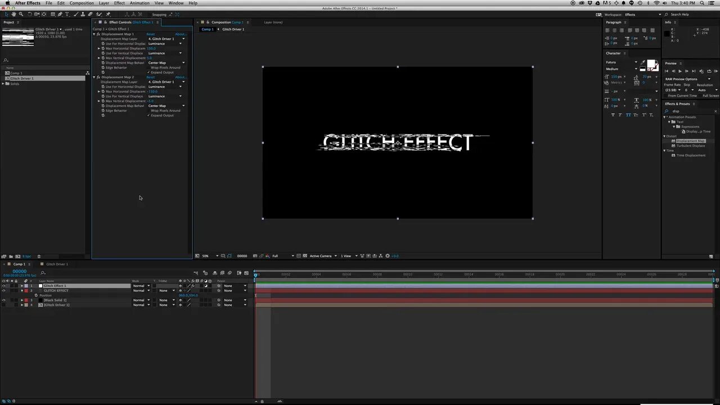Enable the From Current Time checkbox
This screenshot has height=405, width=720.
coord(665,96)
